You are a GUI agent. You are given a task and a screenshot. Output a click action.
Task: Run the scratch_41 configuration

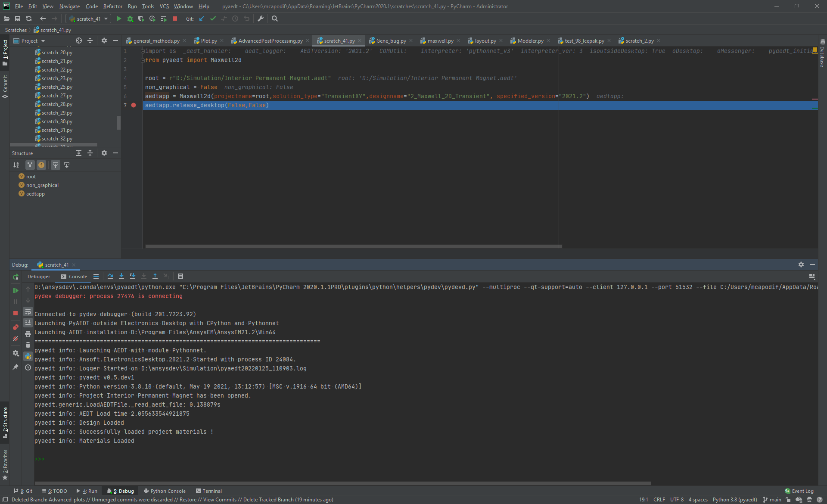(x=119, y=19)
